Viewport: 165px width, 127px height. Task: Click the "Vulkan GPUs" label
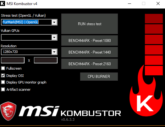pyautogui.click(x=10, y=31)
